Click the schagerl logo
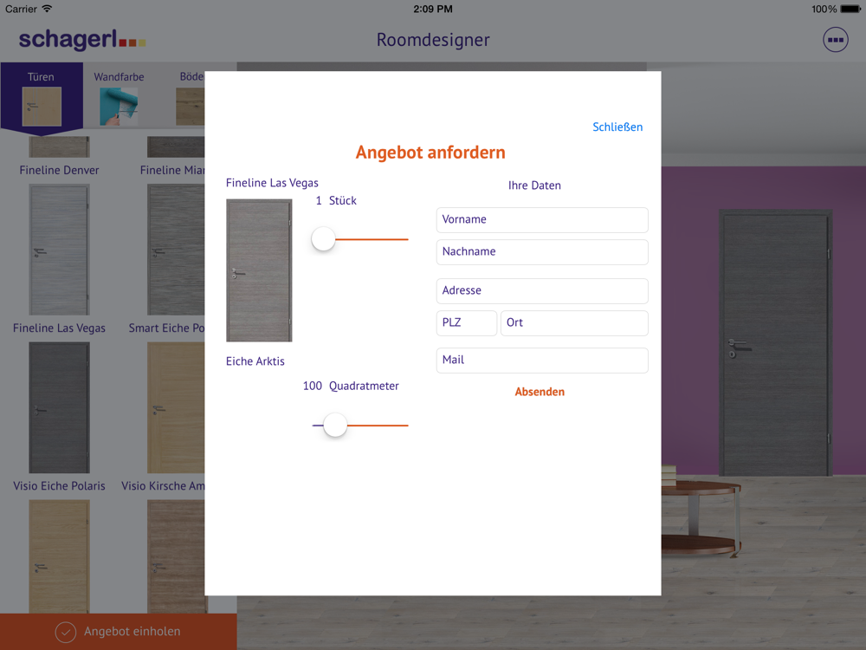 [82, 40]
